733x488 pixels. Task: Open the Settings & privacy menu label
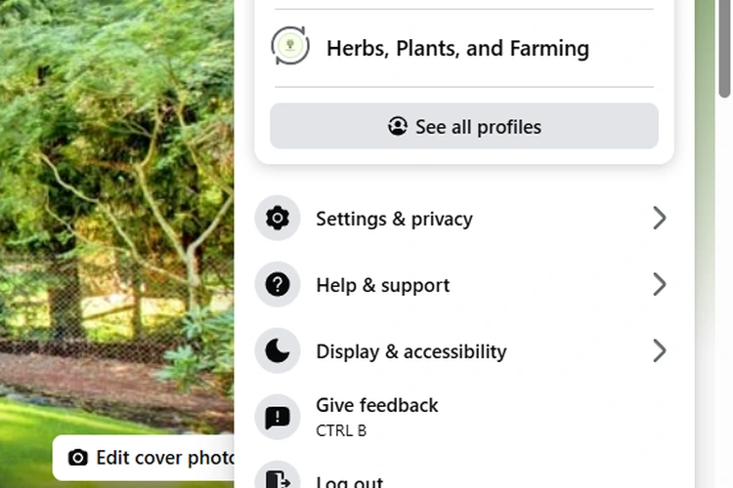tap(394, 219)
